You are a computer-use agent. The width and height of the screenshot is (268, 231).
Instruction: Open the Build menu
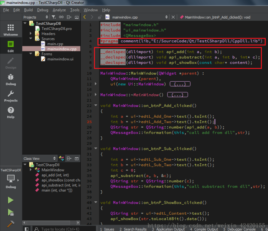tap(28, 10)
